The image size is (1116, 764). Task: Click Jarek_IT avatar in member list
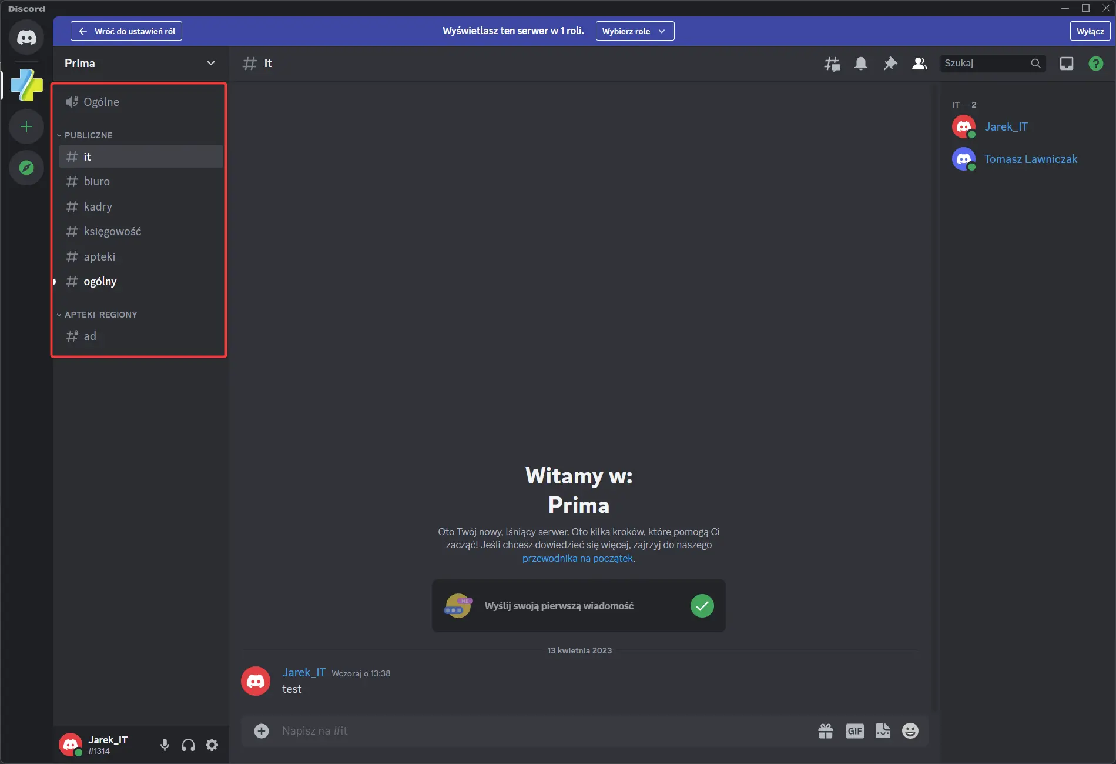click(964, 126)
